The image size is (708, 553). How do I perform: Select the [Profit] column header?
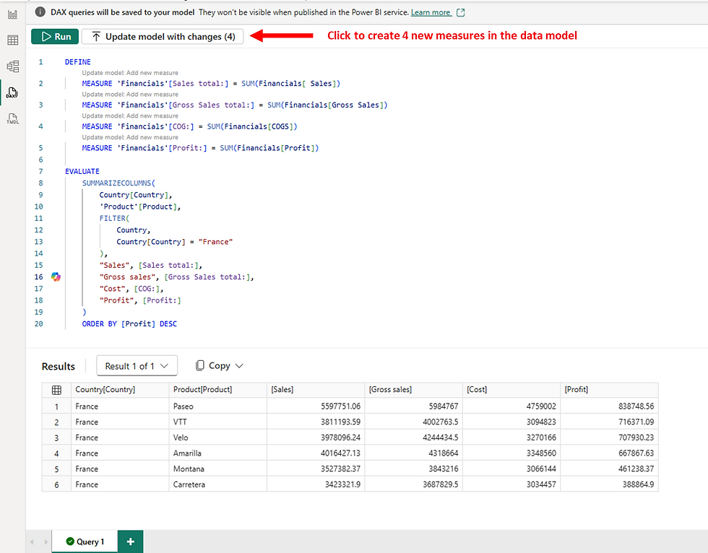click(609, 390)
